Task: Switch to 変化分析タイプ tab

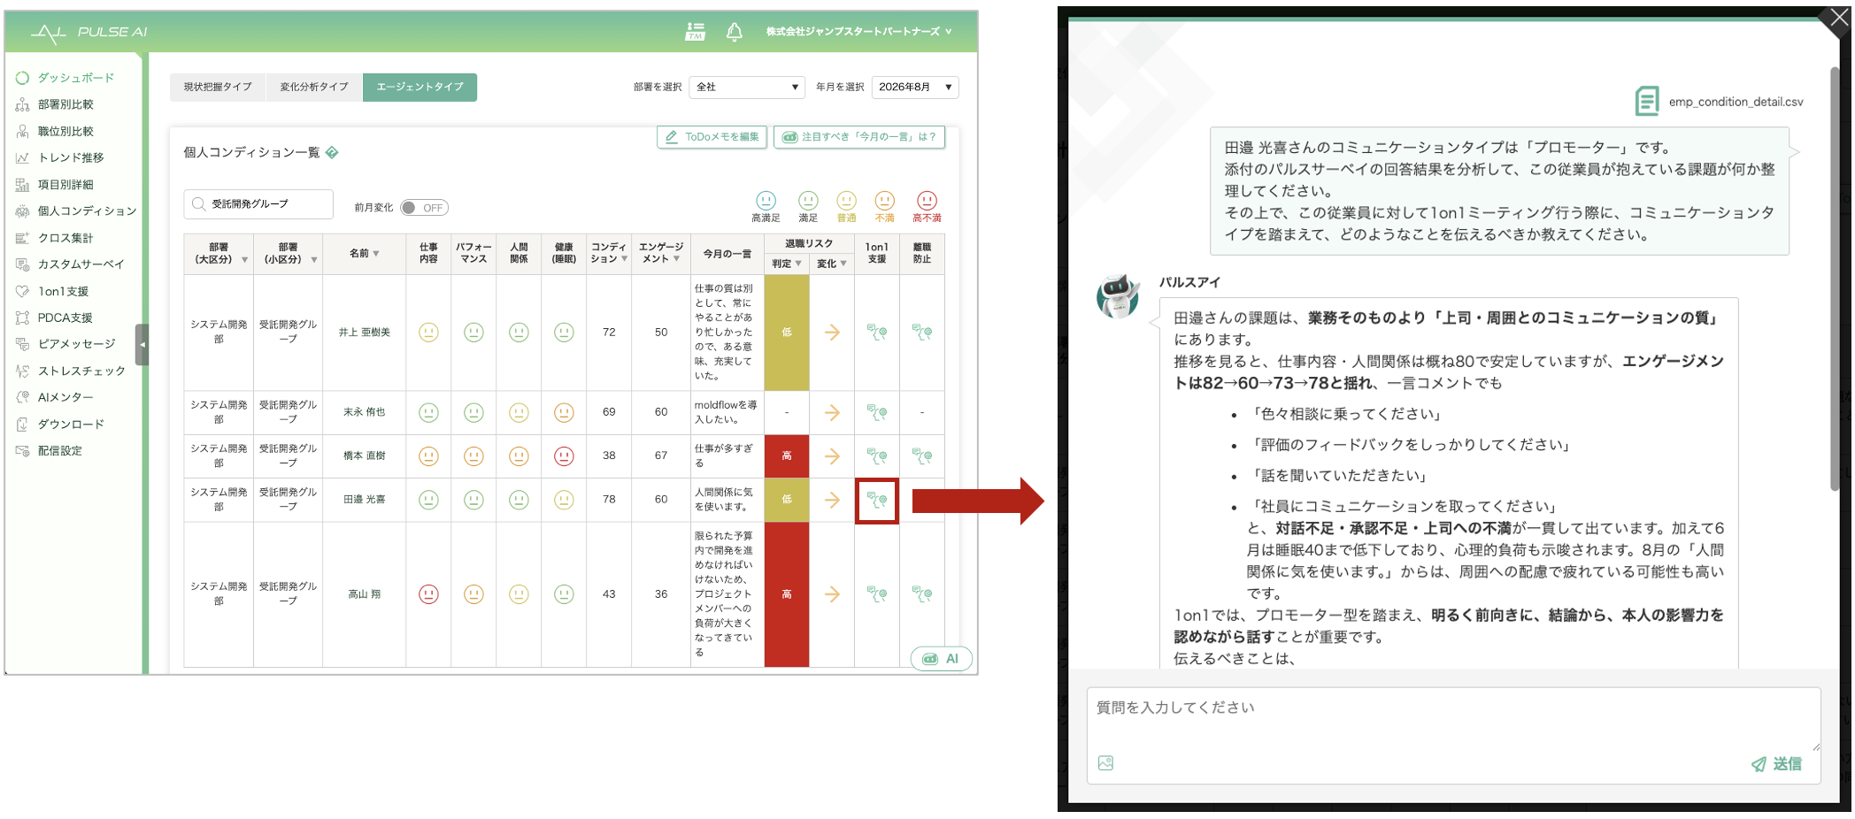Action: click(314, 87)
